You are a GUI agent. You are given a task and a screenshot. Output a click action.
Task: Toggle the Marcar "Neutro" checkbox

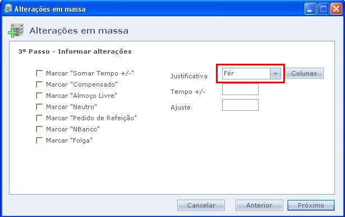pyautogui.click(x=39, y=107)
